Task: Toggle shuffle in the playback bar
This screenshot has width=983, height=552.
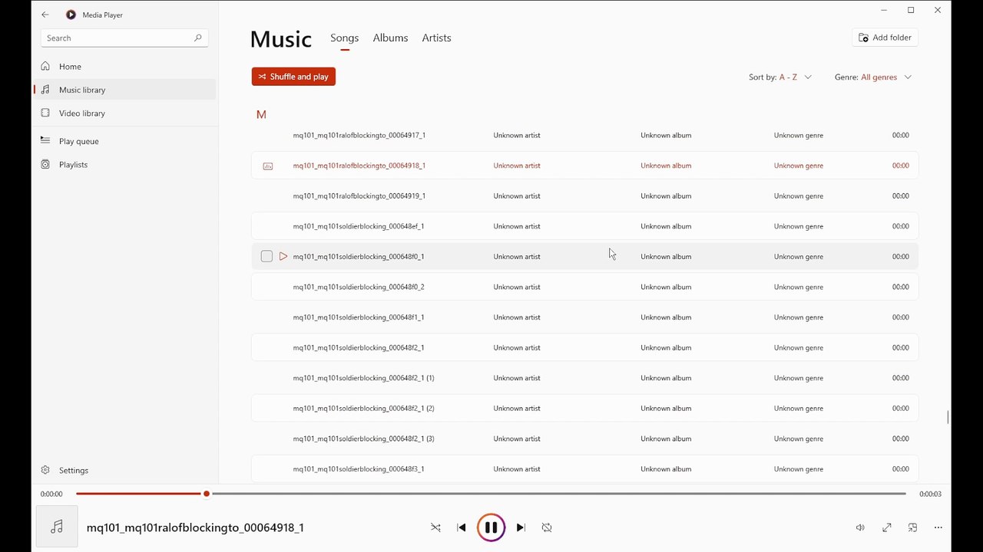Action: (435, 527)
